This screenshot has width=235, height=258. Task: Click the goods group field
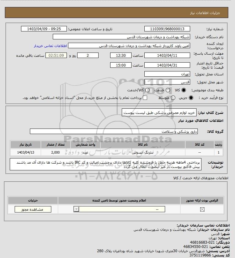tap(114, 132)
